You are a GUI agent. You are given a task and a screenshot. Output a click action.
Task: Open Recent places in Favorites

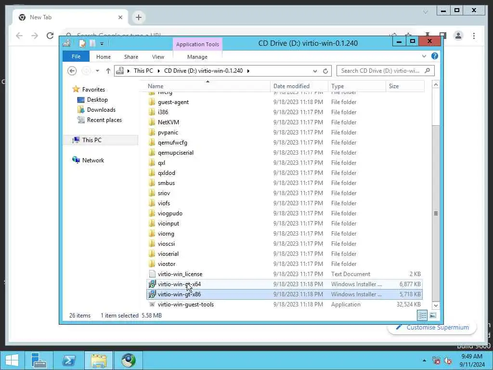(104, 120)
